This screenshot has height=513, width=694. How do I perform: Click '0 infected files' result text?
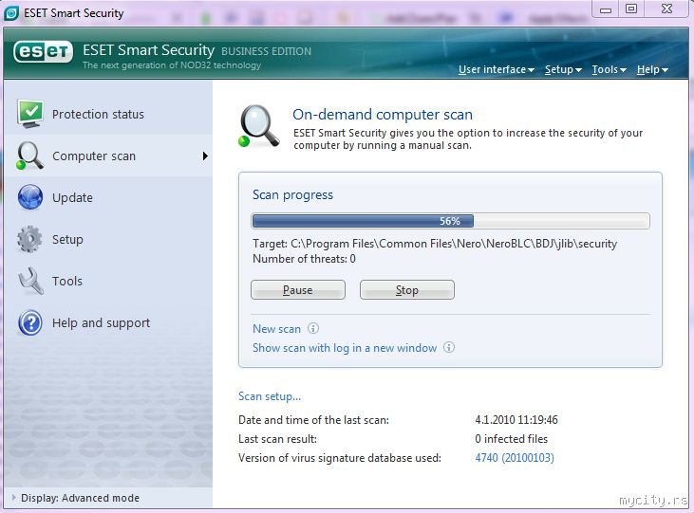click(511, 439)
